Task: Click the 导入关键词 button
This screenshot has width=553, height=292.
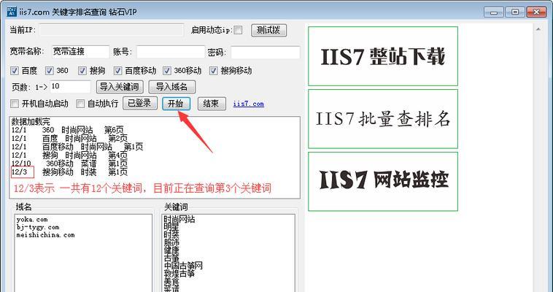Action: 120,87
